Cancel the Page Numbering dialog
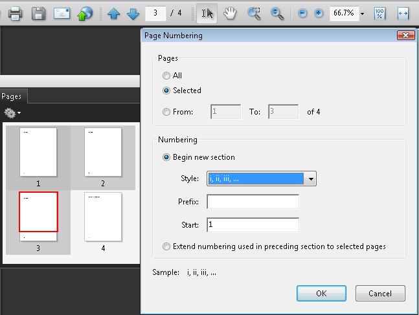This screenshot has height=315, width=419. (379, 293)
